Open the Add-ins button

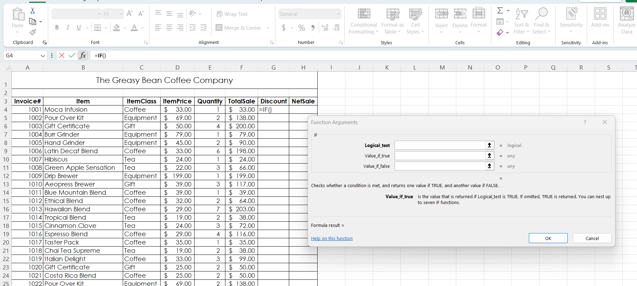(x=600, y=18)
